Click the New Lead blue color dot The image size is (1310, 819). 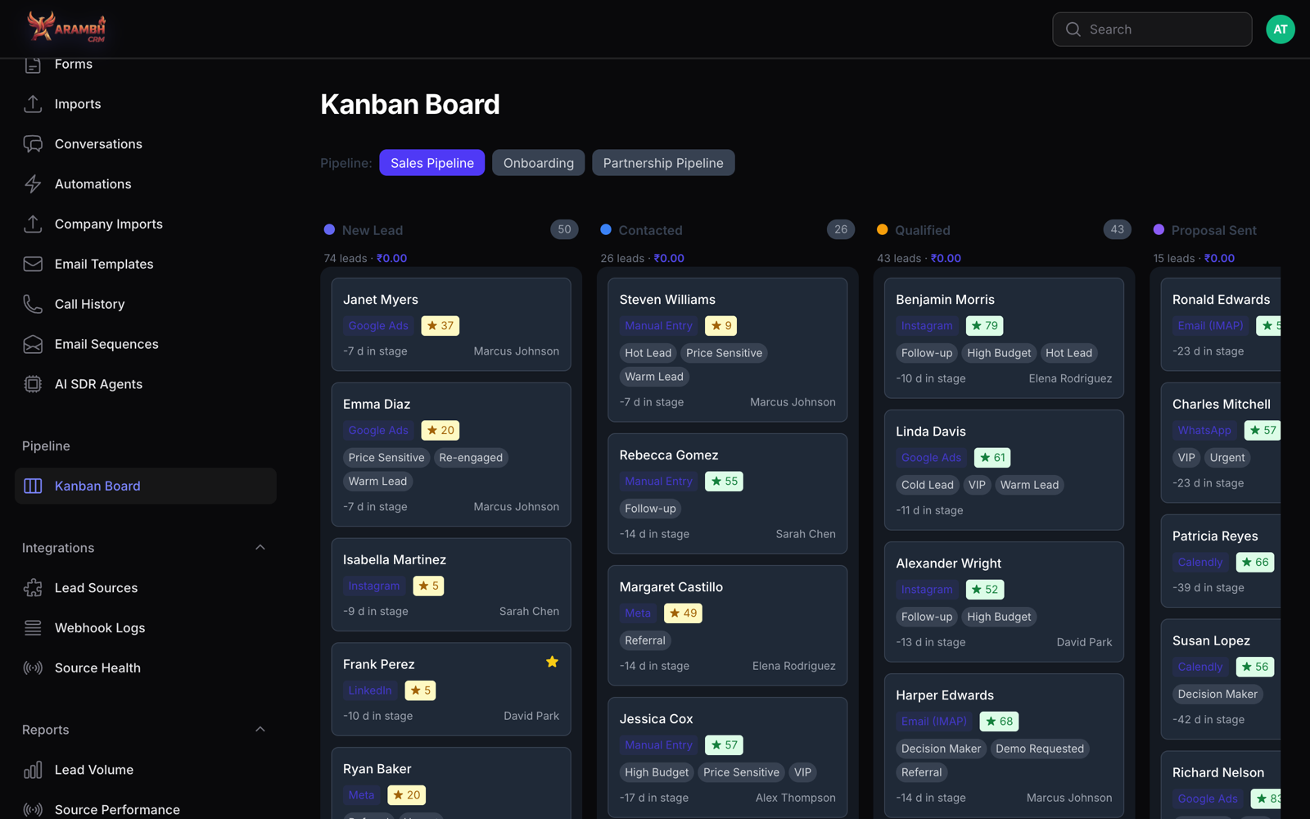click(x=329, y=230)
